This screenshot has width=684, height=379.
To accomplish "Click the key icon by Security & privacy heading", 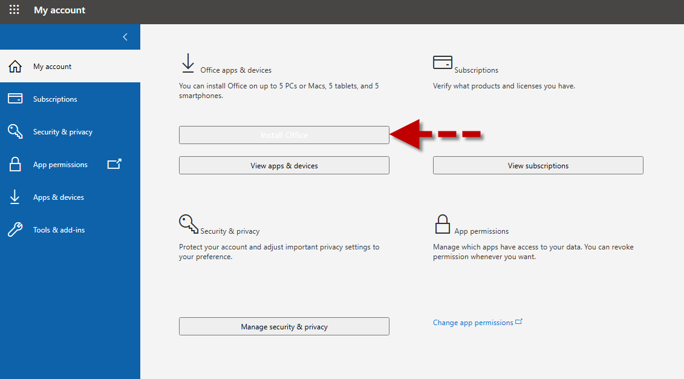I will [x=189, y=223].
